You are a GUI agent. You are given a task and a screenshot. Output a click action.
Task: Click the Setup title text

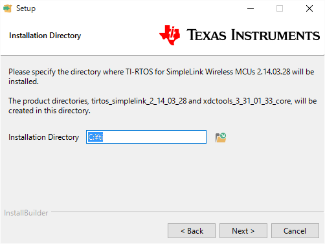[x=26, y=8]
